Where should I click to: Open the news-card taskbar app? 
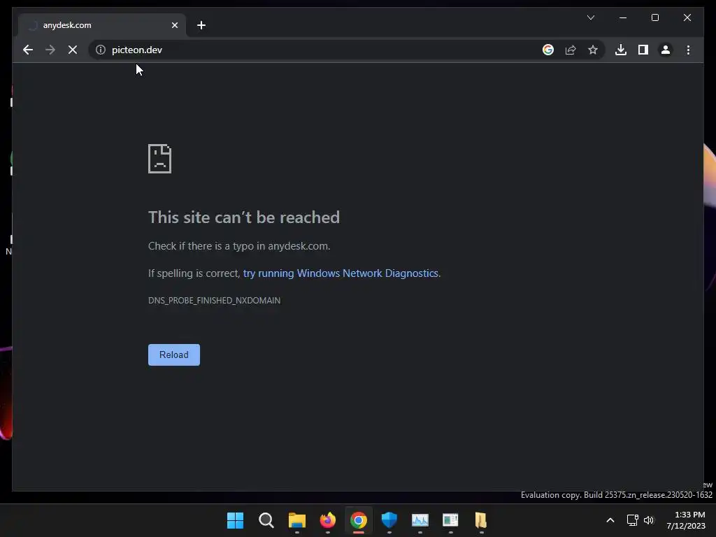click(x=450, y=520)
